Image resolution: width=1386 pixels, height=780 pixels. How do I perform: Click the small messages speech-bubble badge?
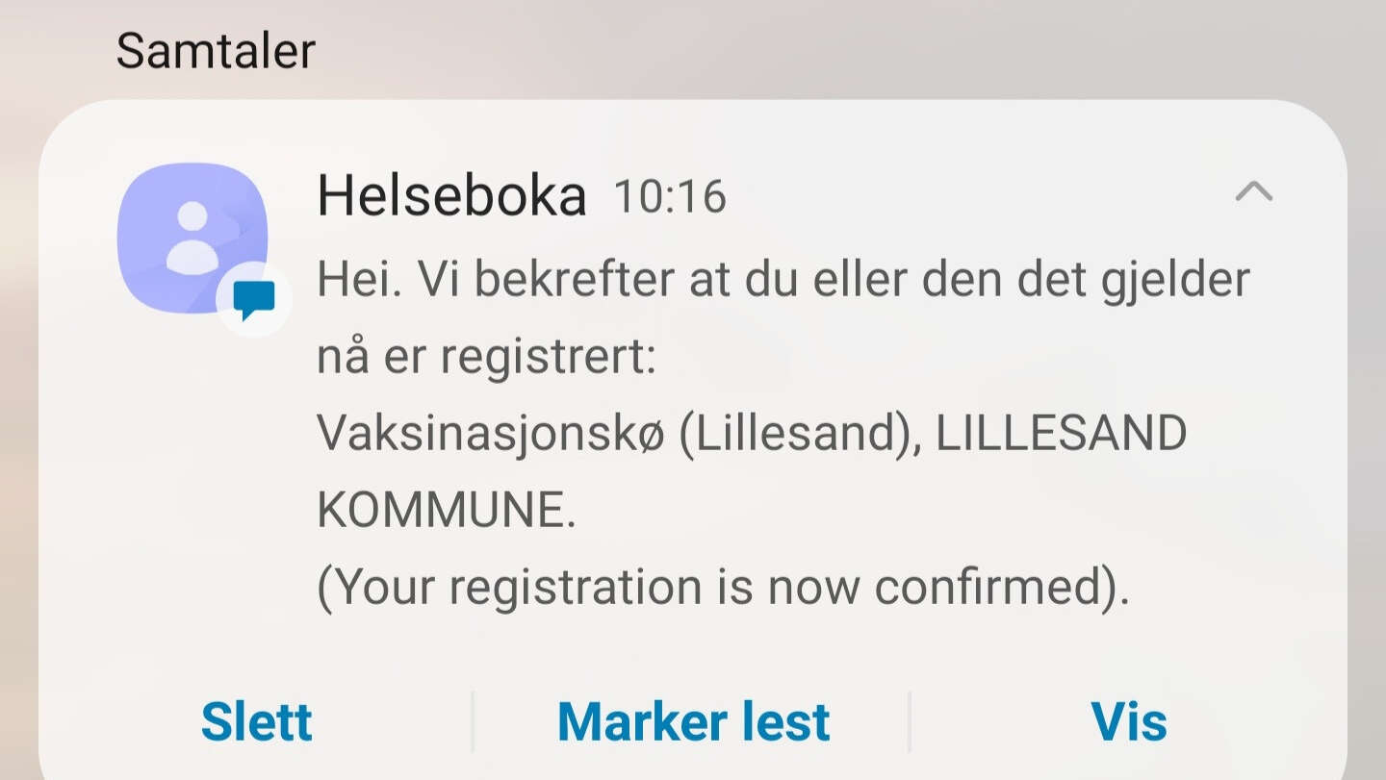(254, 301)
